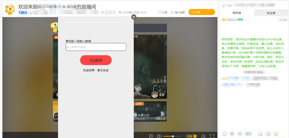Screen dimensions: 289x138
Task: Open the danmaku block settings in player
Action: coord(203,136)
